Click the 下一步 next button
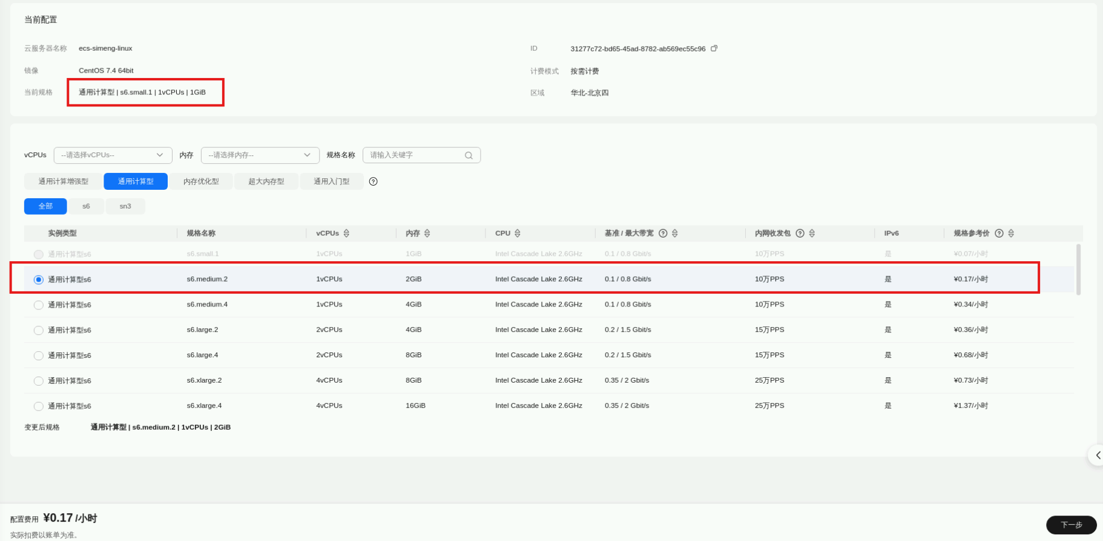Screen dimensions: 1103x541 [1071, 525]
